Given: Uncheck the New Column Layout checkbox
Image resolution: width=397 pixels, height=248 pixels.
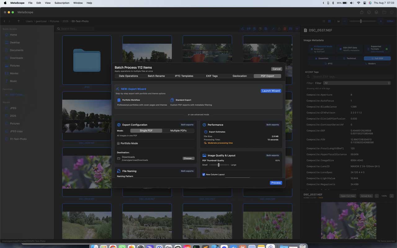Looking at the screenshot, I should (x=204, y=175).
